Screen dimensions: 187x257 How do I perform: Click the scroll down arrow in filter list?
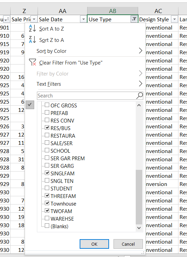(139, 228)
